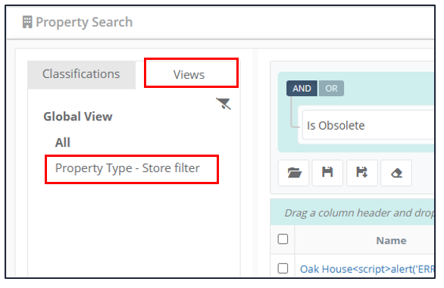Click the clear filter funnel icon

click(224, 104)
